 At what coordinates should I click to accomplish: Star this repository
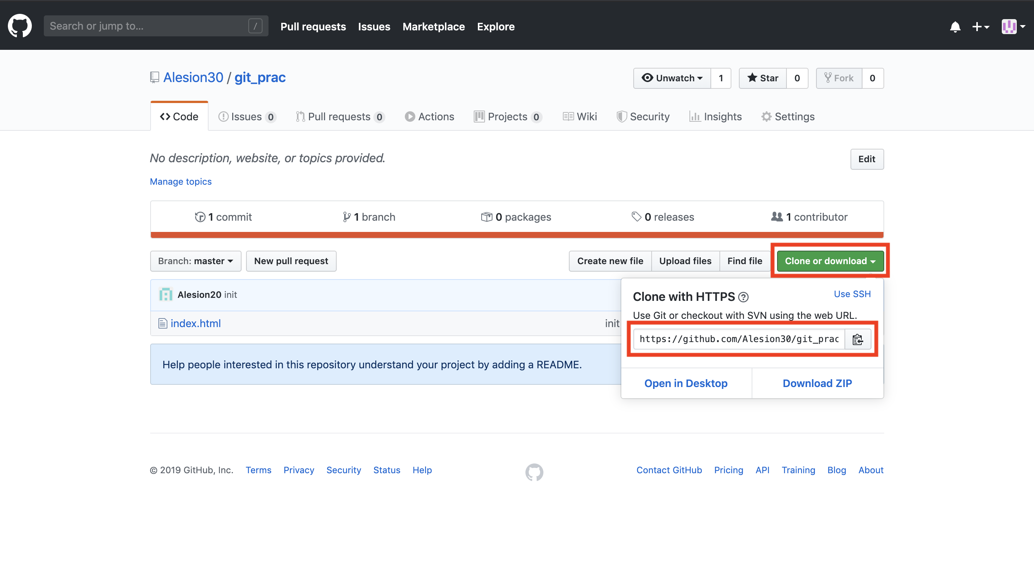pyautogui.click(x=762, y=78)
